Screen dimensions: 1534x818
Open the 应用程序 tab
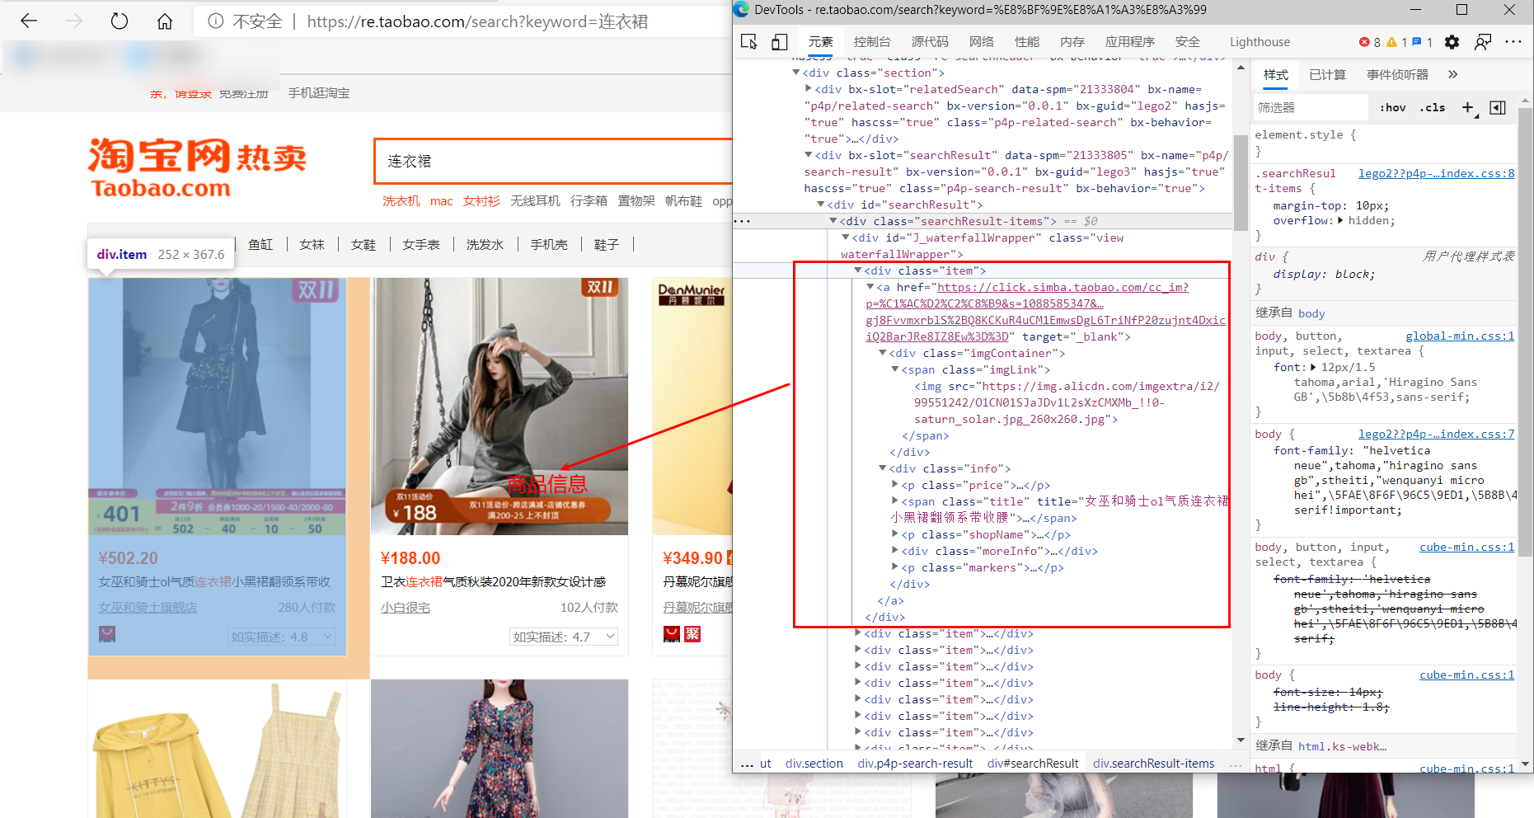[x=1129, y=42]
